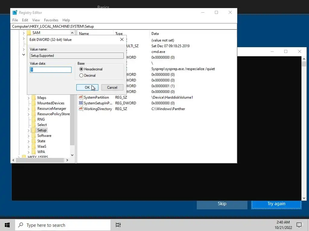Click the tree horizontal scroll right arrow

pos(67,160)
